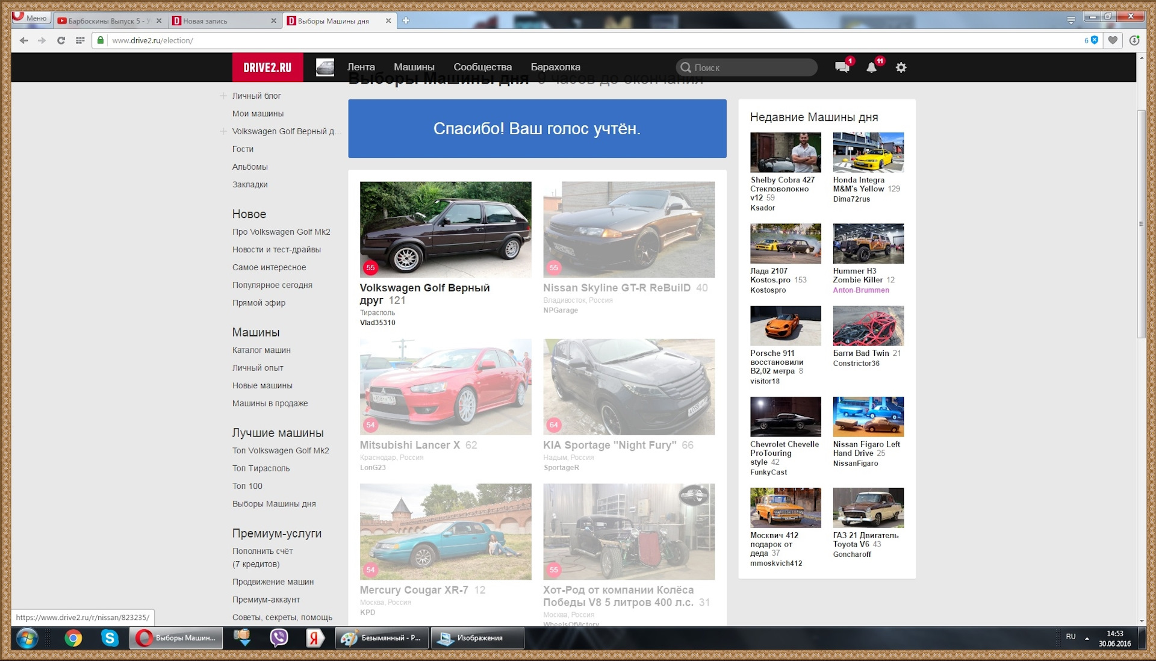
Task: Open Каталог машин link
Action: pyautogui.click(x=261, y=350)
